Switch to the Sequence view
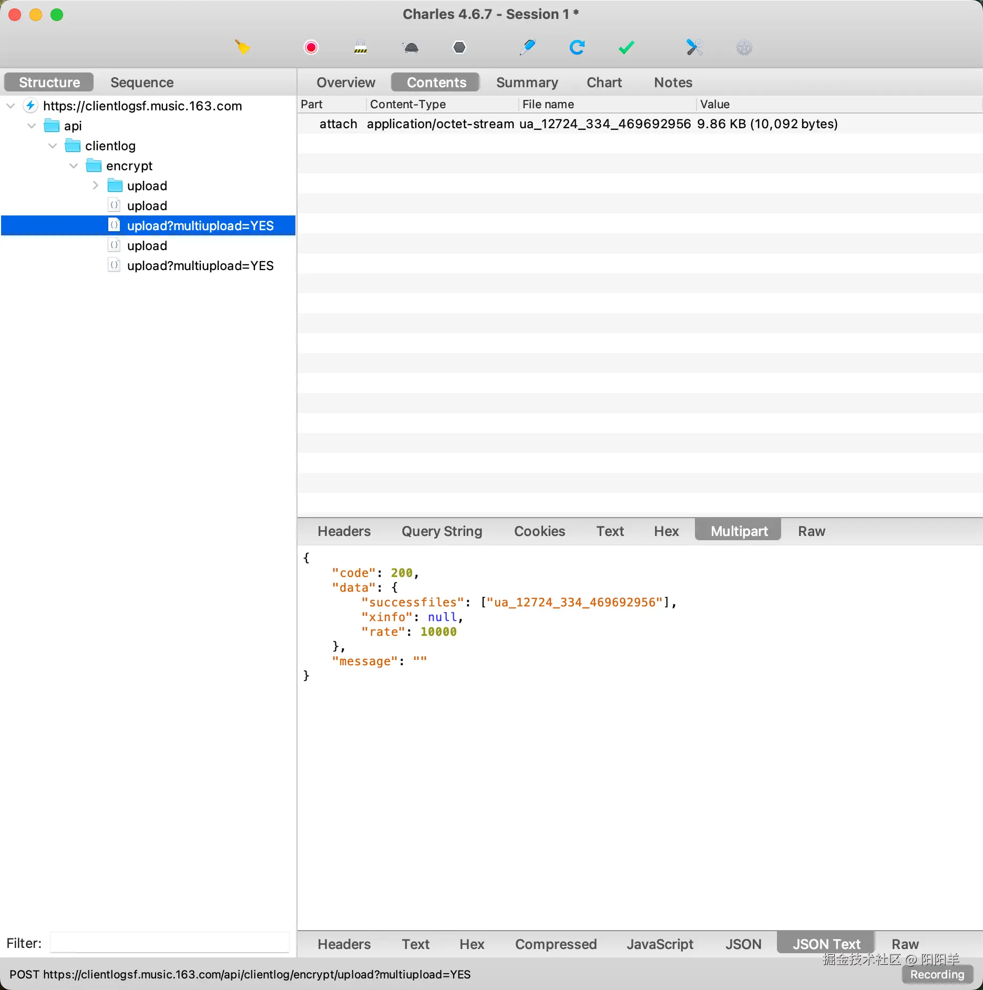This screenshot has height=990, width=983. (142, 82)
